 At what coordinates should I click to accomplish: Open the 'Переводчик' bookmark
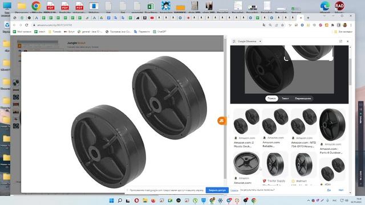point(142,31)
